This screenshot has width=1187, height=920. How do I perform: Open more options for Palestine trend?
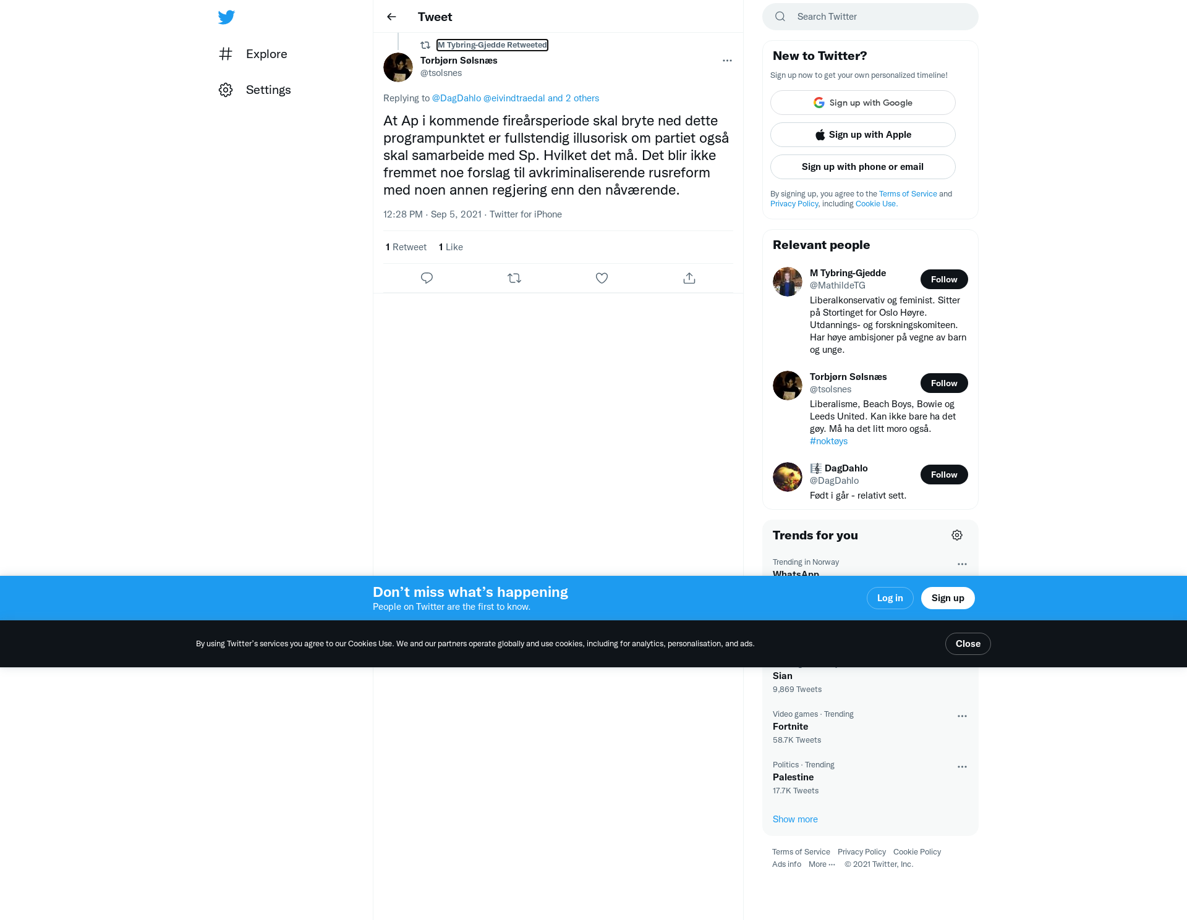pyautogui.click(x=962, y=767)
